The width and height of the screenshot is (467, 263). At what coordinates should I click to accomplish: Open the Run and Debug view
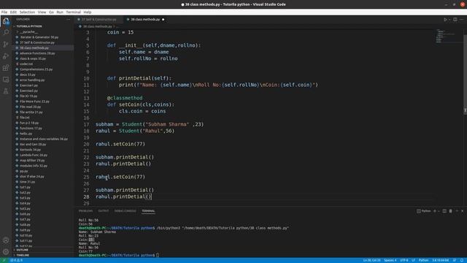pos(6,56)
